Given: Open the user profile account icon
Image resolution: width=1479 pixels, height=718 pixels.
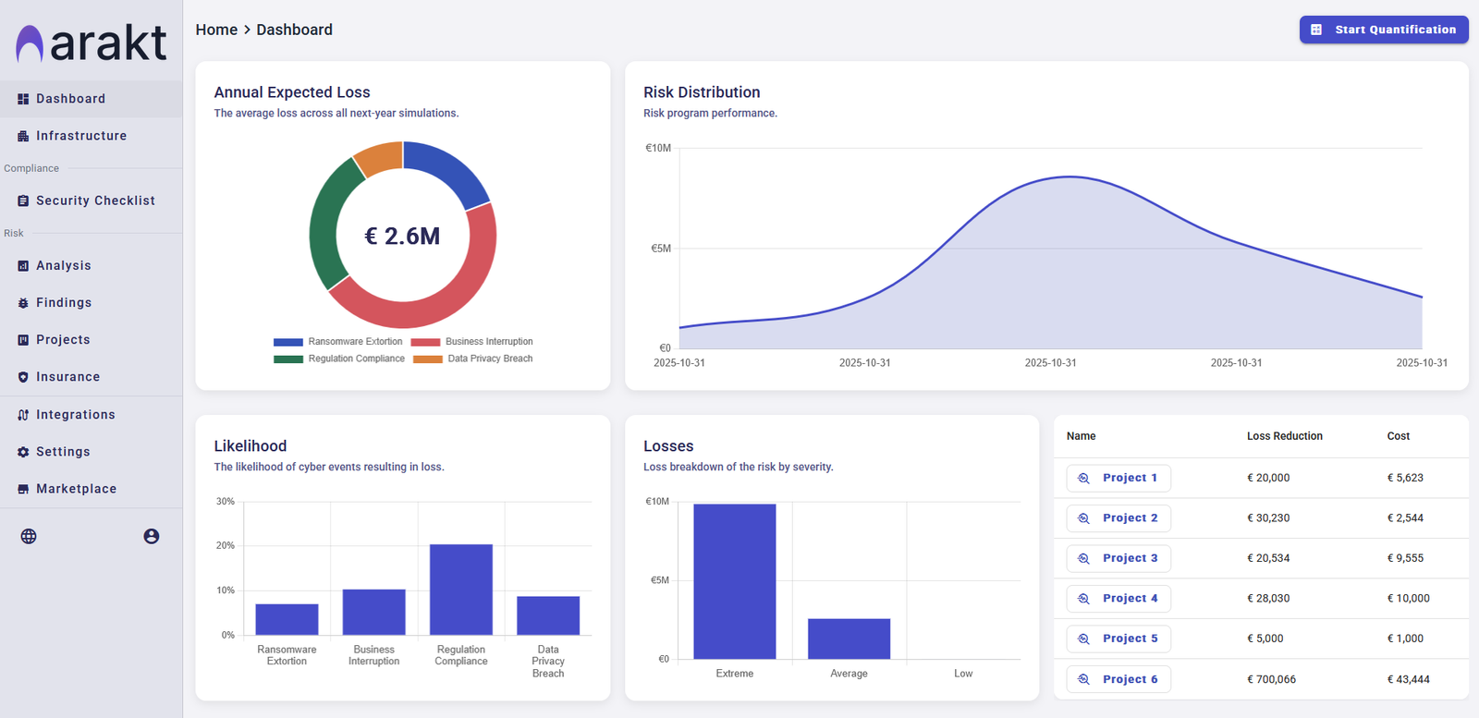Looking at the screenshot, I should coord(152,536).
